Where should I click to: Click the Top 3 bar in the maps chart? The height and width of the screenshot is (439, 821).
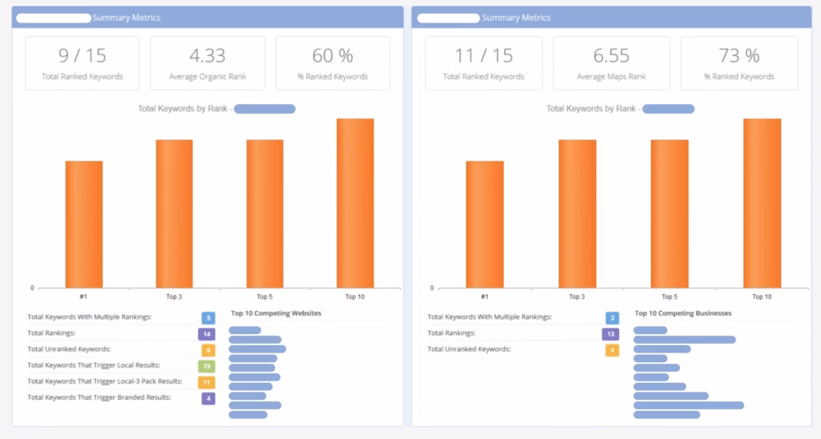pyautogui.click(x=577, y=214)
